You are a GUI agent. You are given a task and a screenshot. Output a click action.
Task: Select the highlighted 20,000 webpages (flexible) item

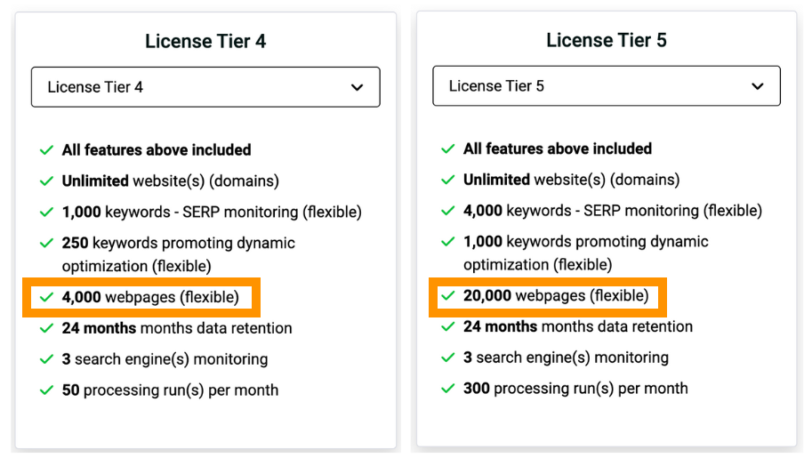(548, 295)
